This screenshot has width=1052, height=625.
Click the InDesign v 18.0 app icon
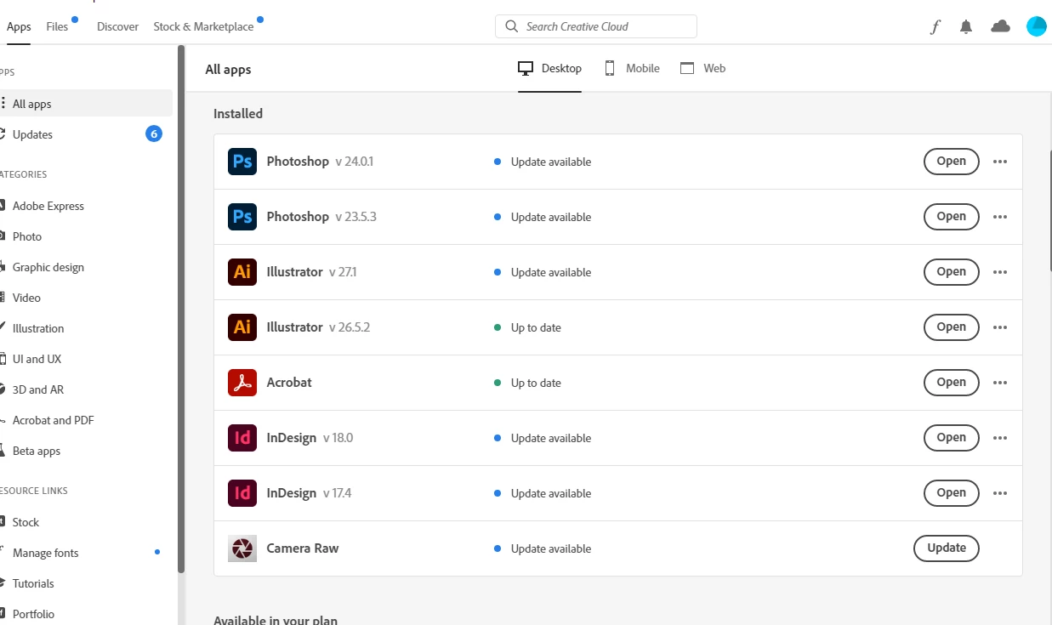pos(242,438)
